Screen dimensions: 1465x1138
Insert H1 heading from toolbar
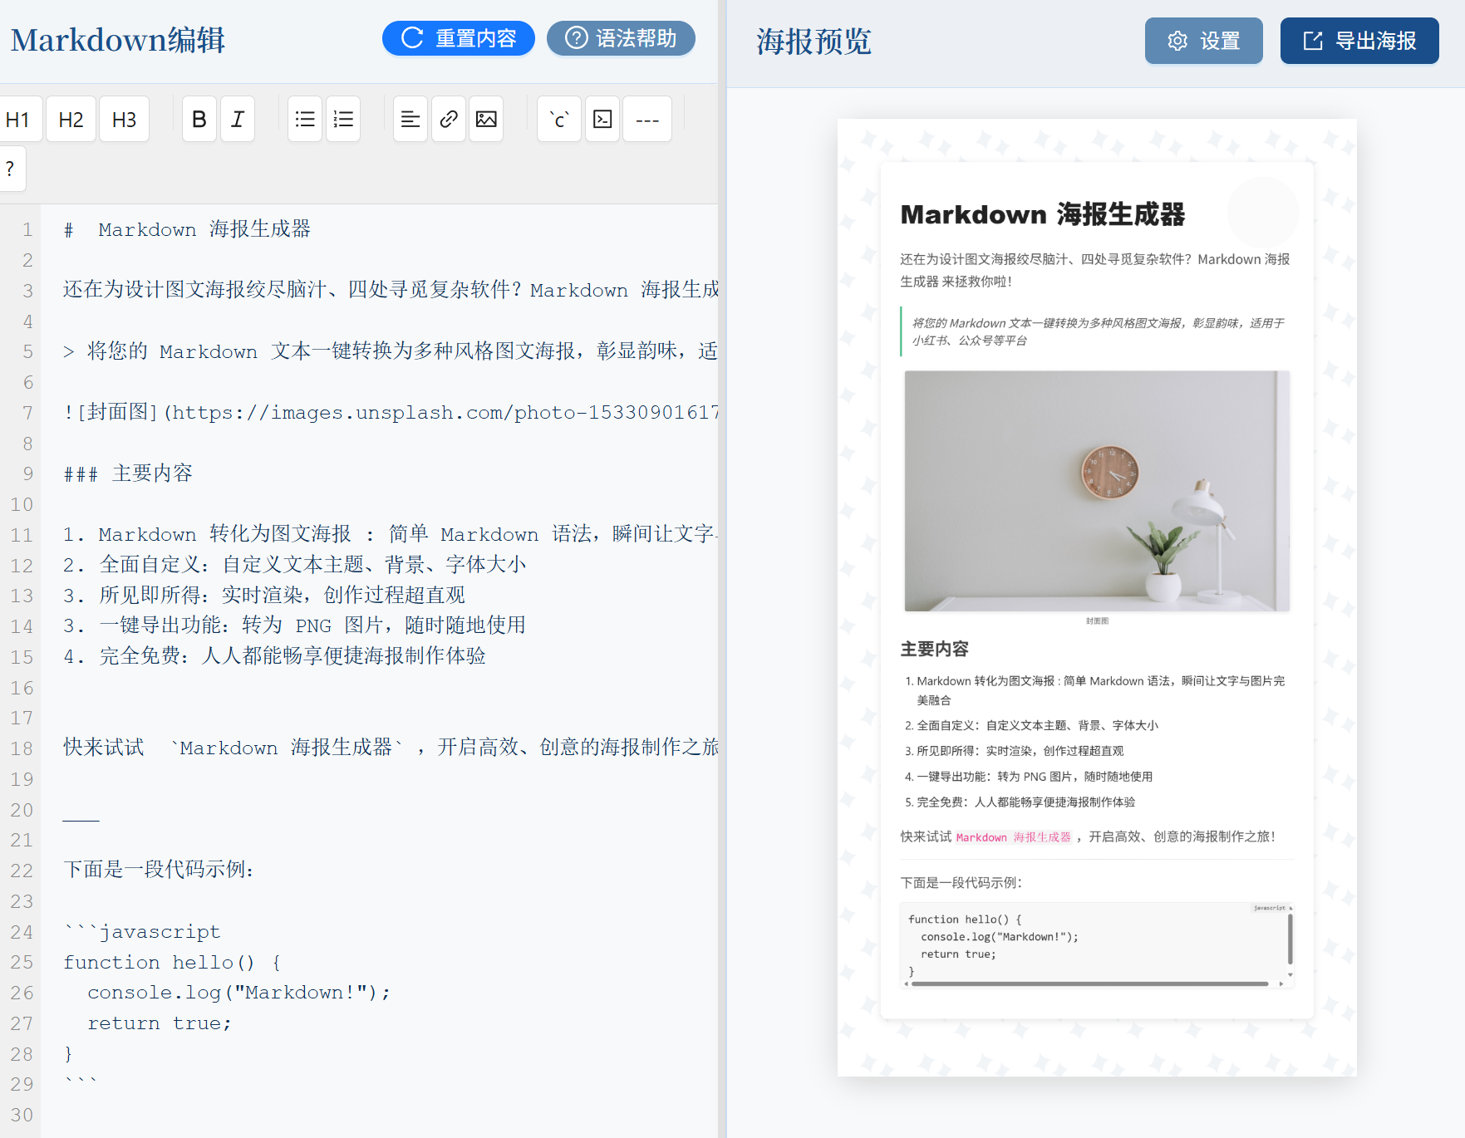click(18, 120)
